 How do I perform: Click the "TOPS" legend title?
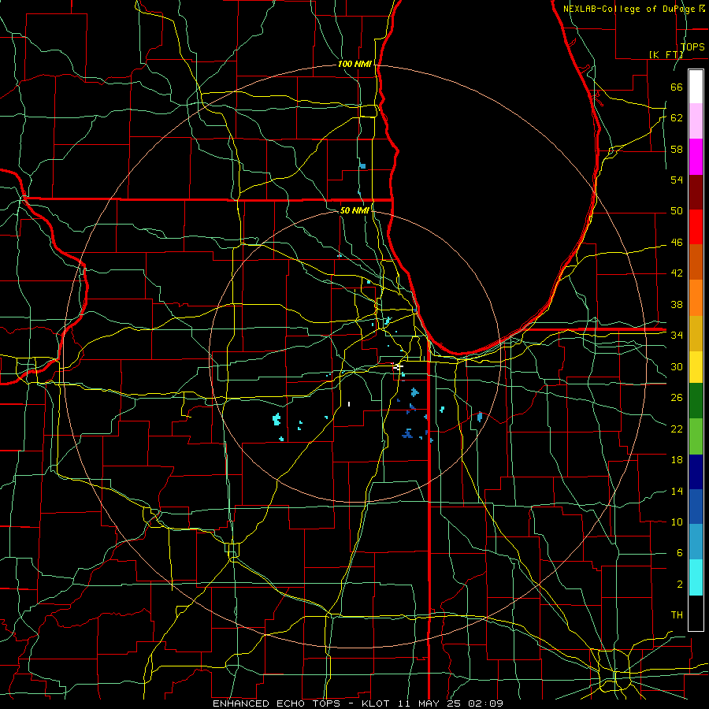[x=692, y=46]
